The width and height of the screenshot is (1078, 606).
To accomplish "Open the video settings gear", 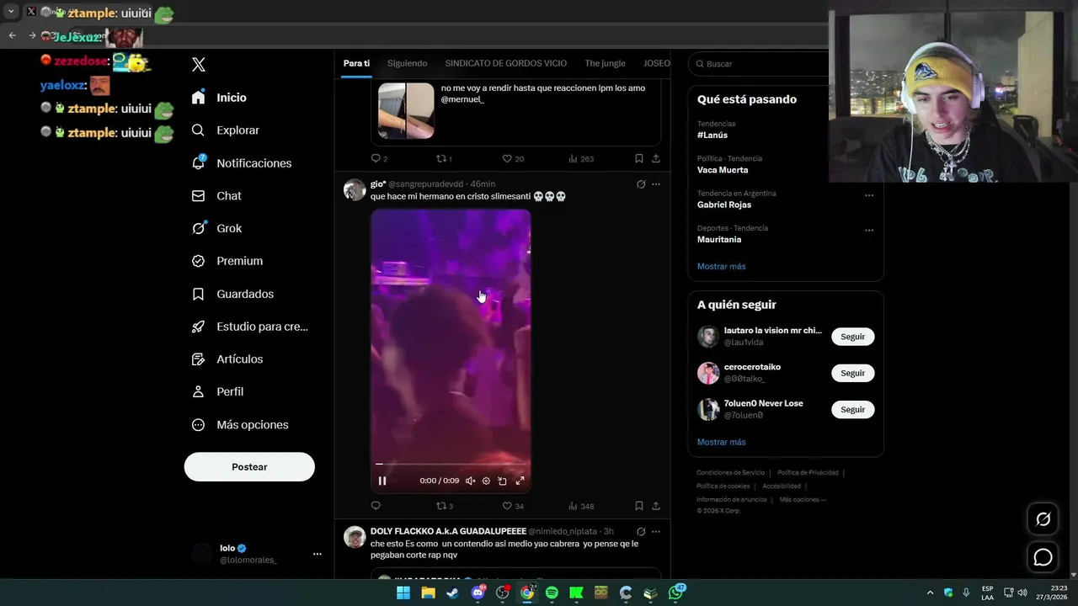I will coord(486,481).
